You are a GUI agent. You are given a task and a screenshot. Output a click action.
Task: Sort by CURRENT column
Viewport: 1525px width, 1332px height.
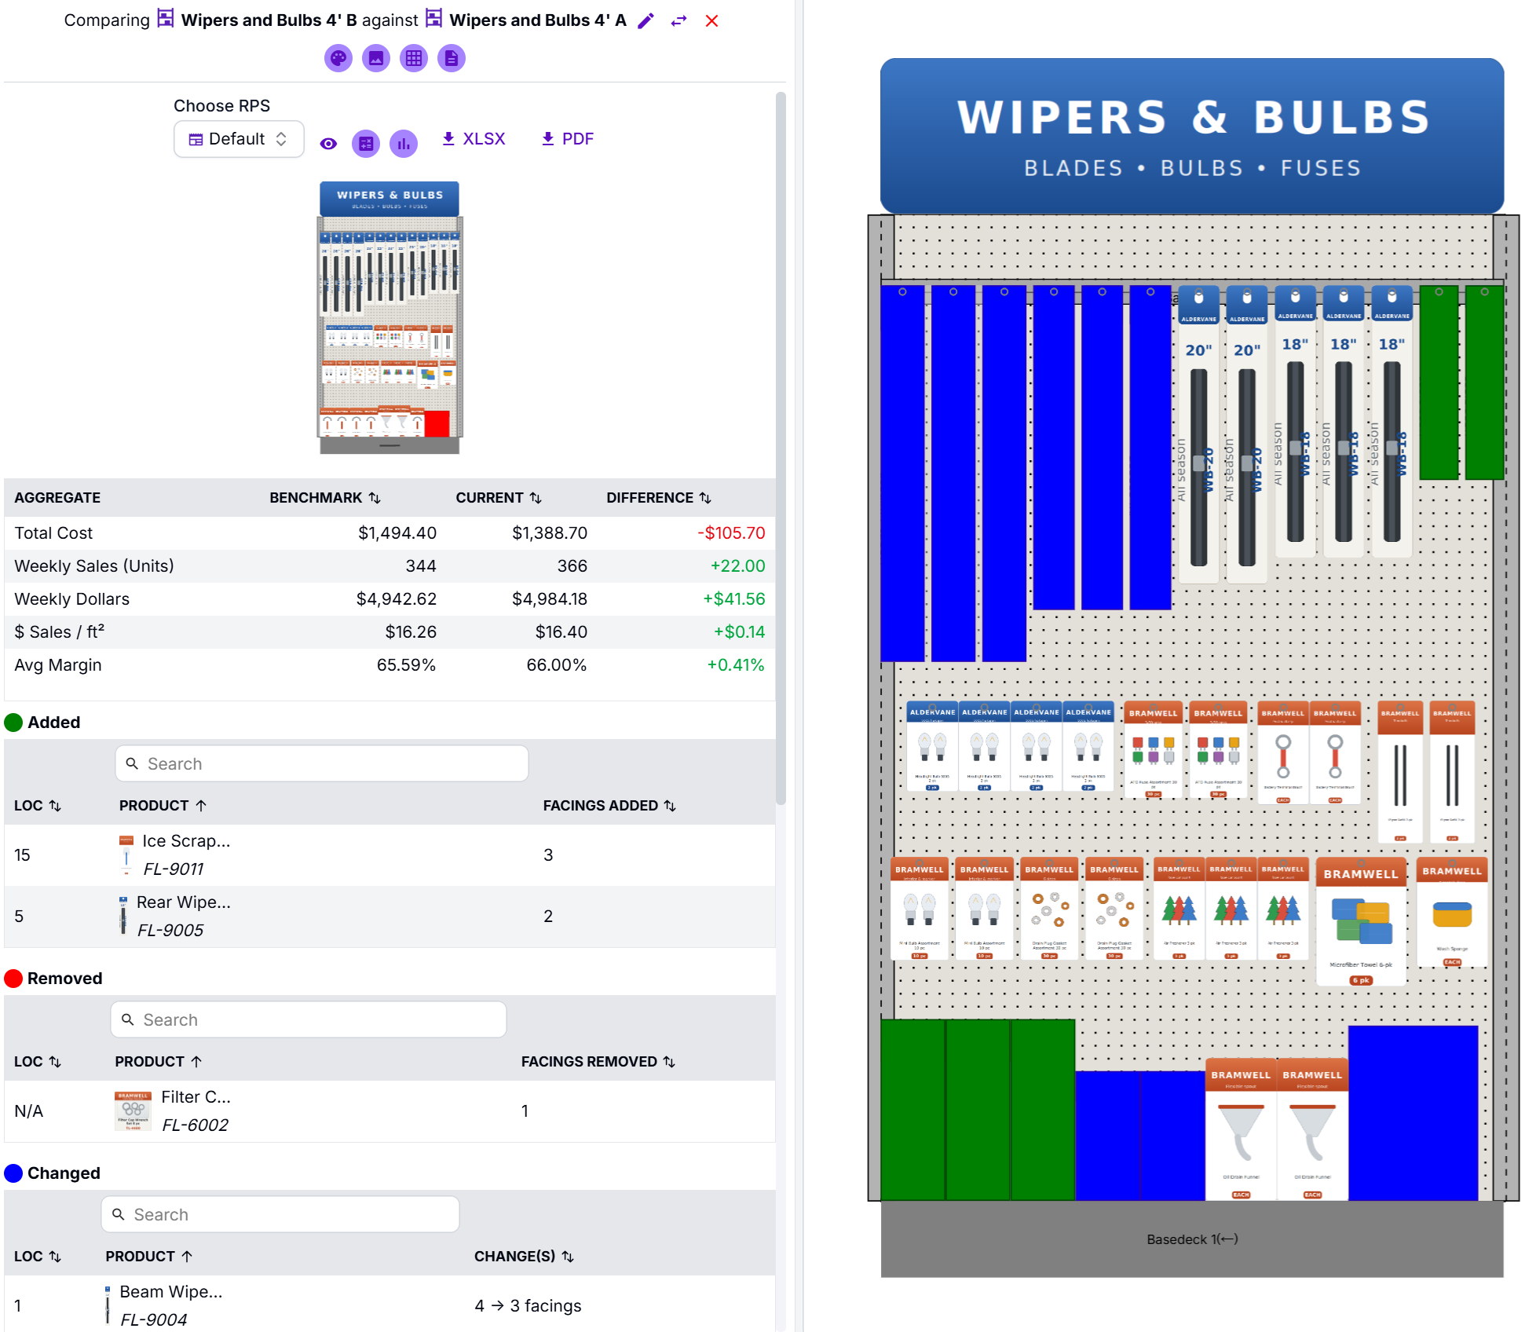[x=499, y=498]
